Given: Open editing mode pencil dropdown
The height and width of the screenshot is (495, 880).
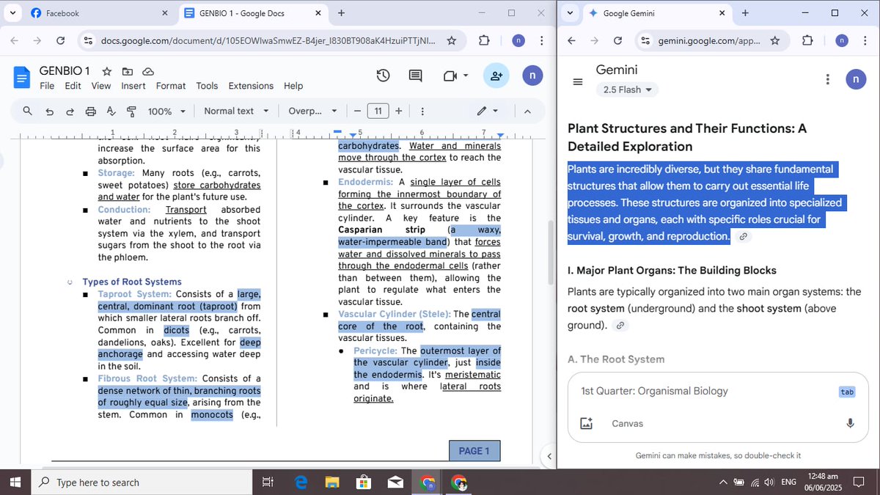Looking at the screenshot, I should 488,111.
